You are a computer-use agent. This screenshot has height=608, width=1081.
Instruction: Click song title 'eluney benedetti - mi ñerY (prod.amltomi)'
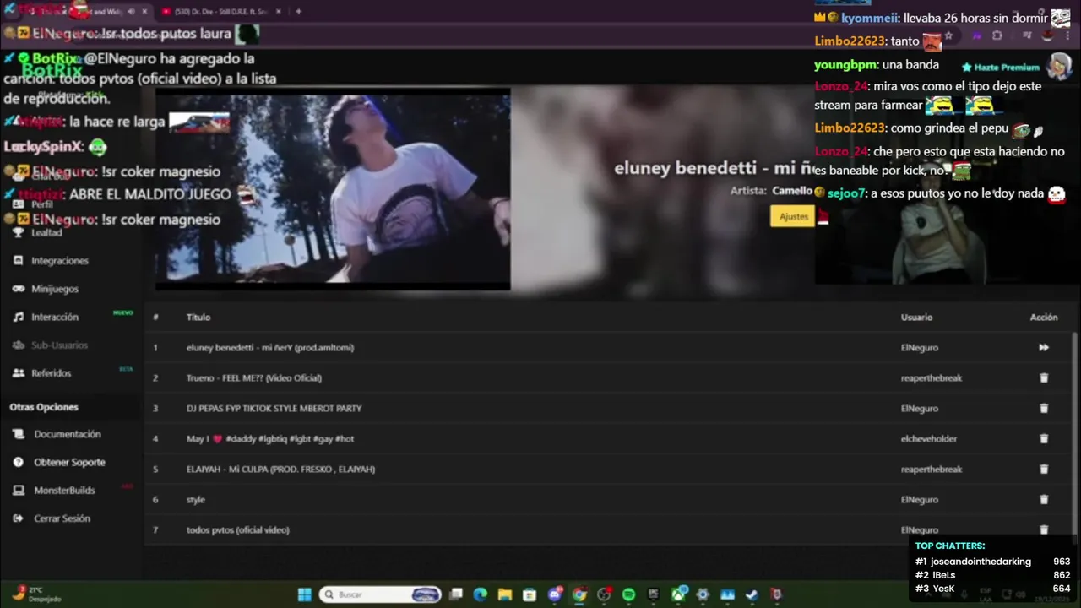[270, 347]
